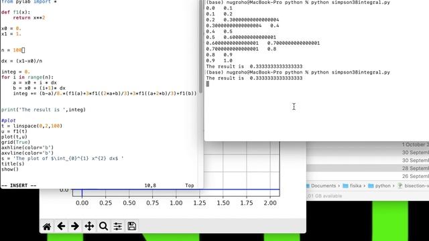Click the '10,8' cursor position in status line
Viewport: 429px width, 241px height.
click(150, 185)
